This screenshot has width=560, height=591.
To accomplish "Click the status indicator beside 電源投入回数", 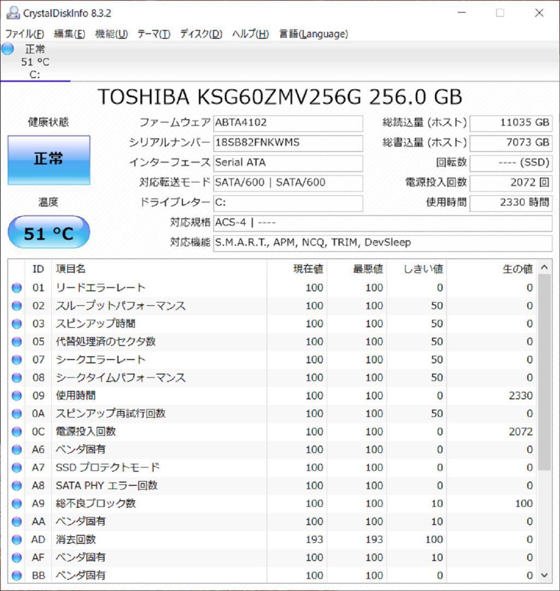I will click(x=16, y=431).
